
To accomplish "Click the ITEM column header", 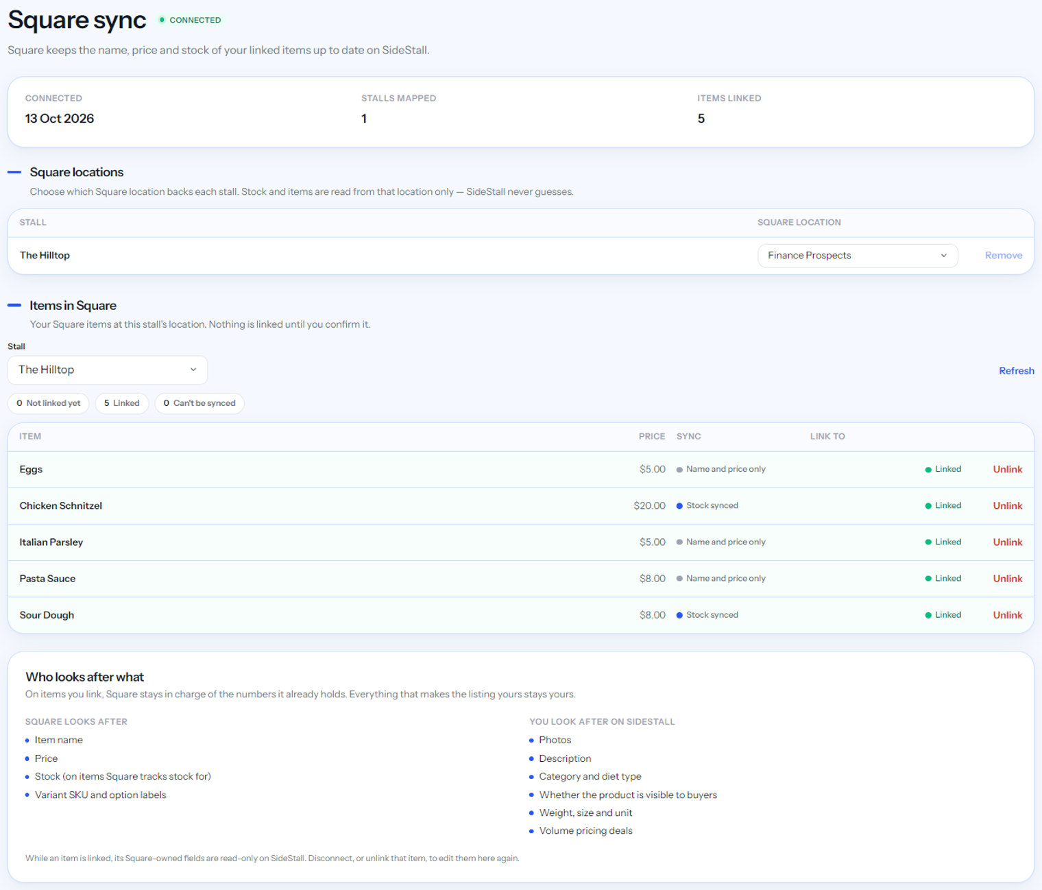I will point(30,437).
